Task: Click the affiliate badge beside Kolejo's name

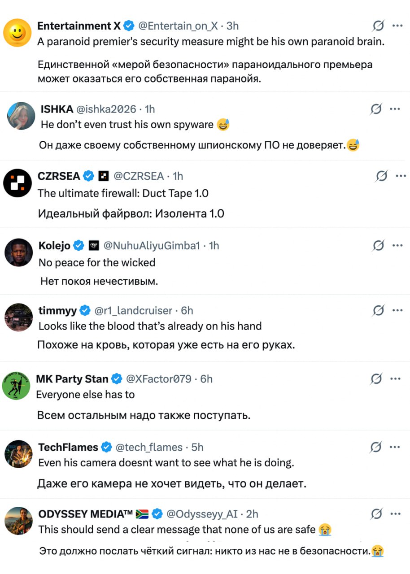Action: [x=94, y=246]
